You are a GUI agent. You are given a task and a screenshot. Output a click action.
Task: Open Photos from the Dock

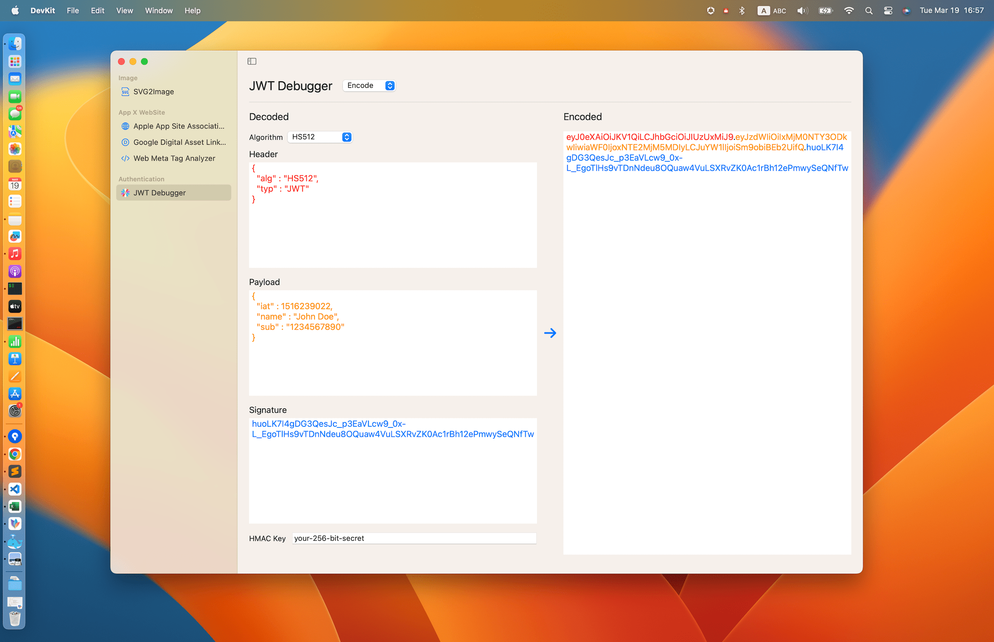[x=15, y=149]
